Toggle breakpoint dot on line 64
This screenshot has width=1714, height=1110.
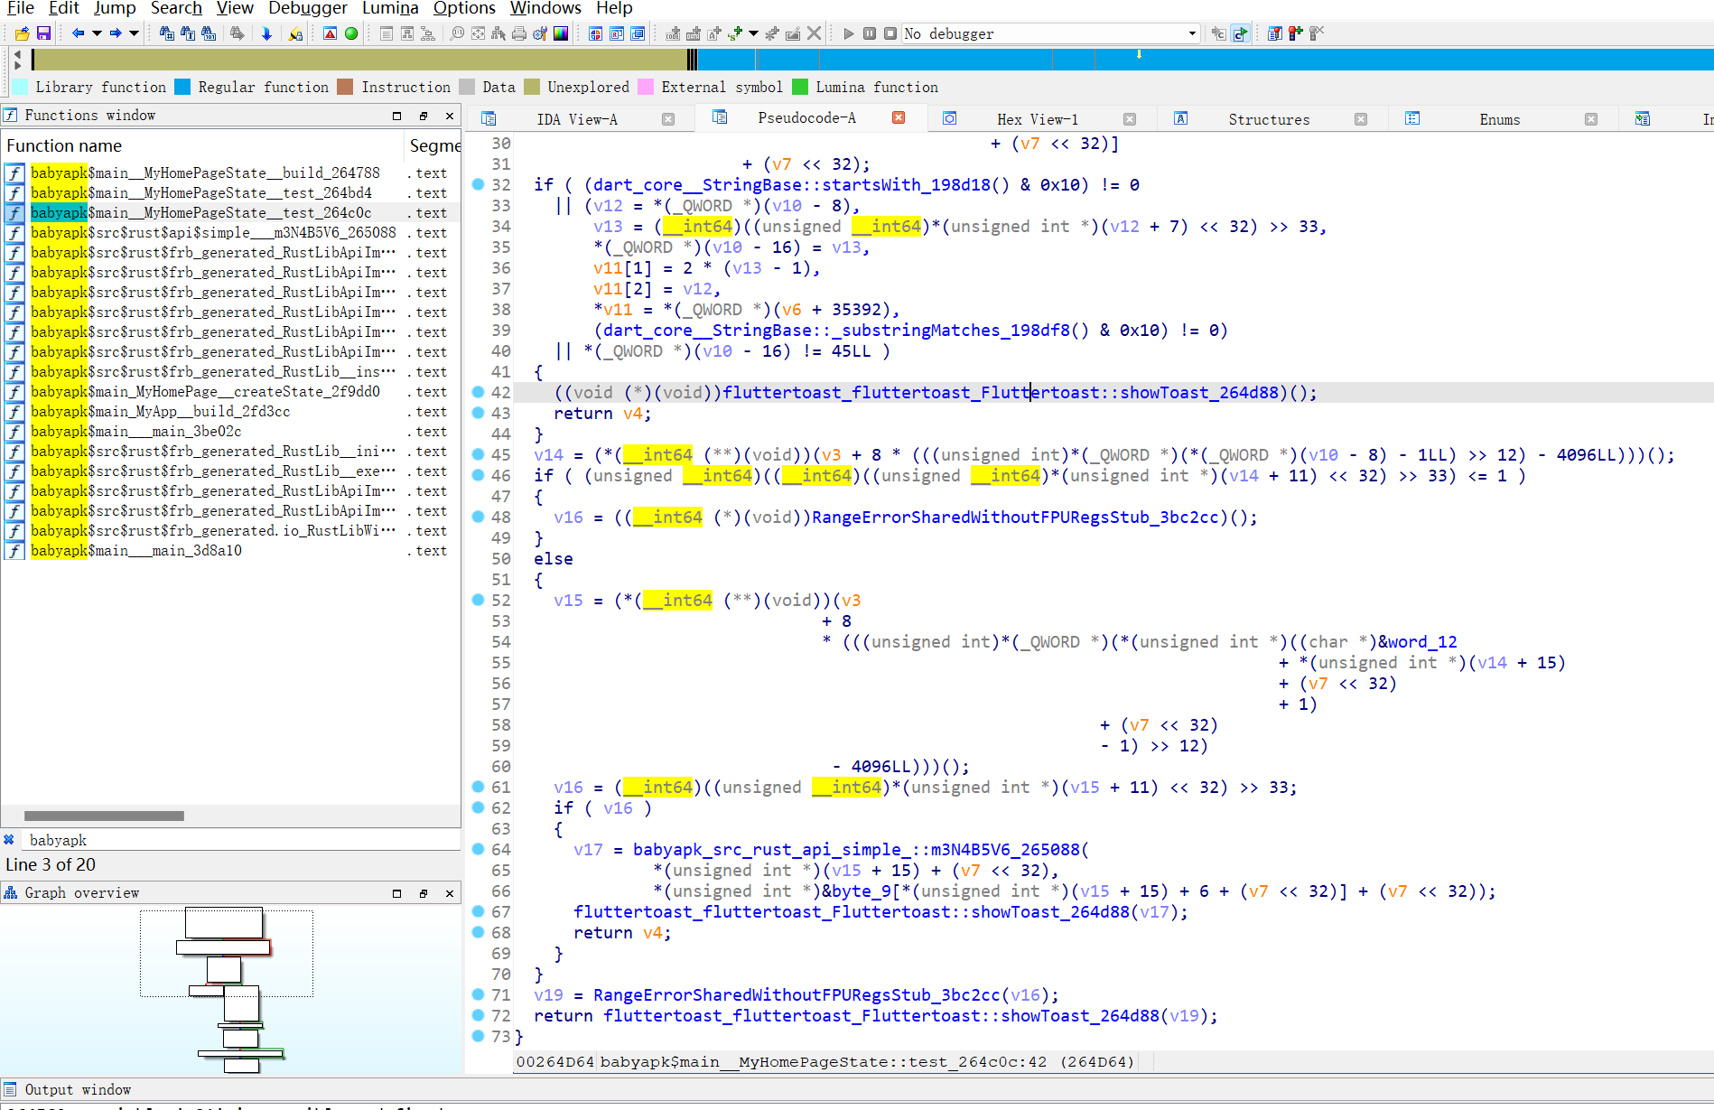click(x=479, y=849)
